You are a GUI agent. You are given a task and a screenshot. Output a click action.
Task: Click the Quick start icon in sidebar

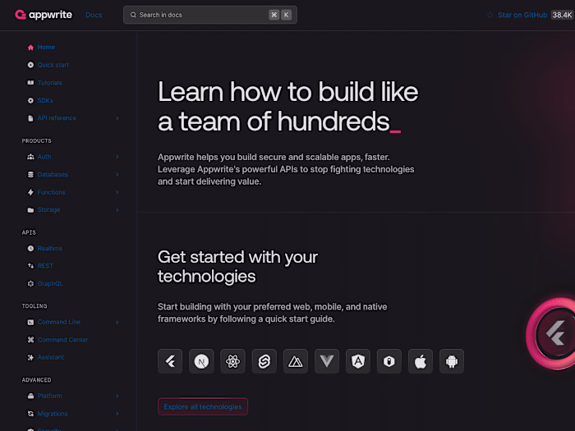pyautogui.click(x=30, y=65)
